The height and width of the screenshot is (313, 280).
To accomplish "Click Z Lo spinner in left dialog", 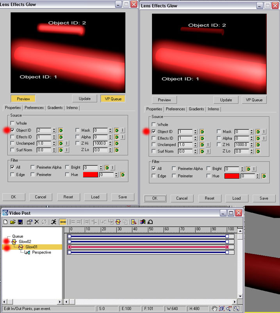I will click(111, 150).
